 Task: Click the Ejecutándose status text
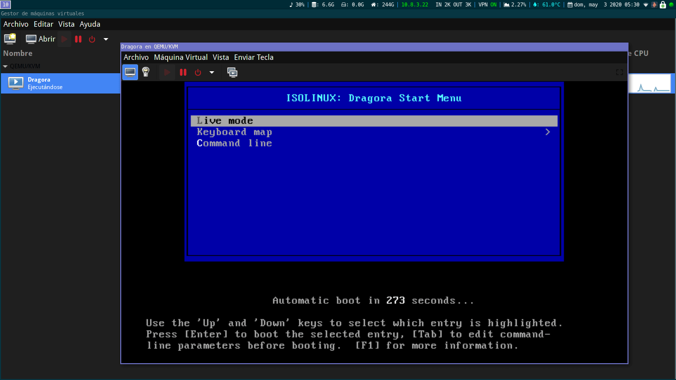[45, 87]
